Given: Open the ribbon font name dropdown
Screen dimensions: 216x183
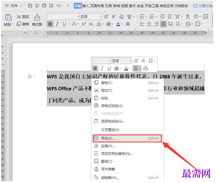Looking at the screenshot, I should 78,17.
